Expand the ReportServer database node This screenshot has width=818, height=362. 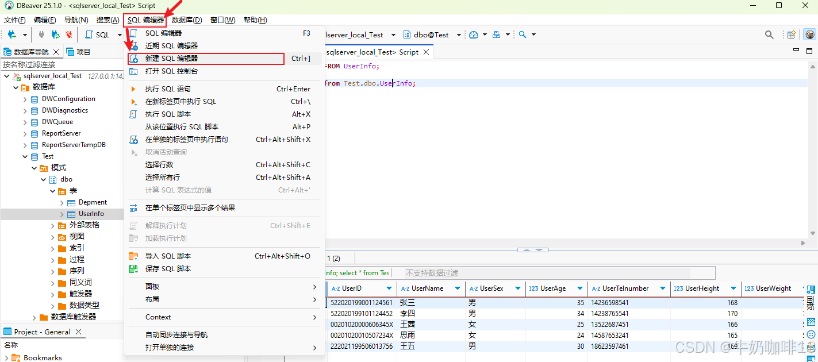click(x=25, y=133)
